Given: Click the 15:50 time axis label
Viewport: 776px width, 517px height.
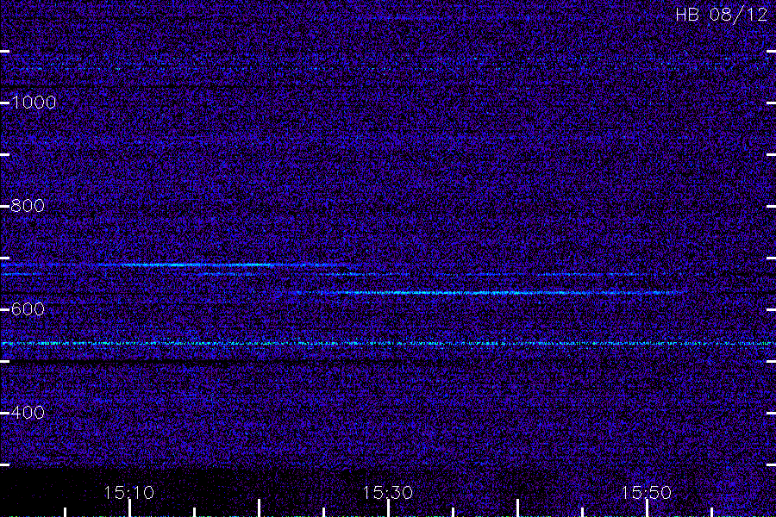Looking at the screenshot, I should tap(646, 493).
